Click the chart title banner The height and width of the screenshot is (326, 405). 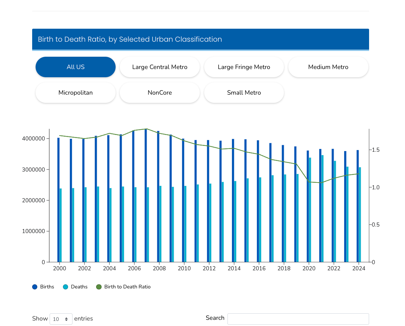pyautogui.click(x=200, y=39)
